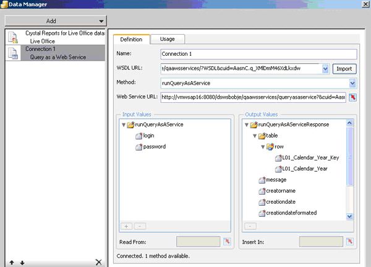Click the Import button
The height and width of the screenshot is (267, 371).
(x=344, y=68)
